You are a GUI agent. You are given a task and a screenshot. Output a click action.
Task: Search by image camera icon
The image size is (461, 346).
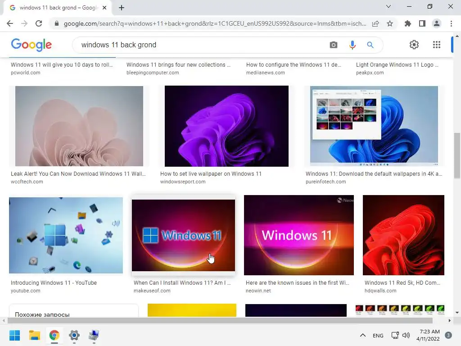coord(334,45)
